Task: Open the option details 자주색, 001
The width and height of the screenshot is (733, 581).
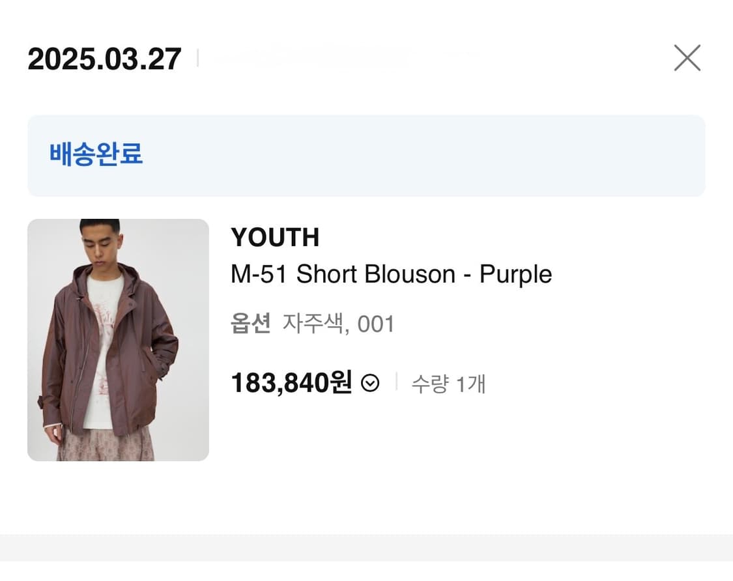Action: click(x=339, y=324)
